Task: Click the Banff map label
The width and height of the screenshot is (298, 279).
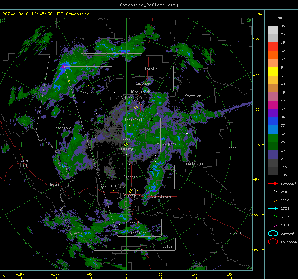Action: click(55, 185)
